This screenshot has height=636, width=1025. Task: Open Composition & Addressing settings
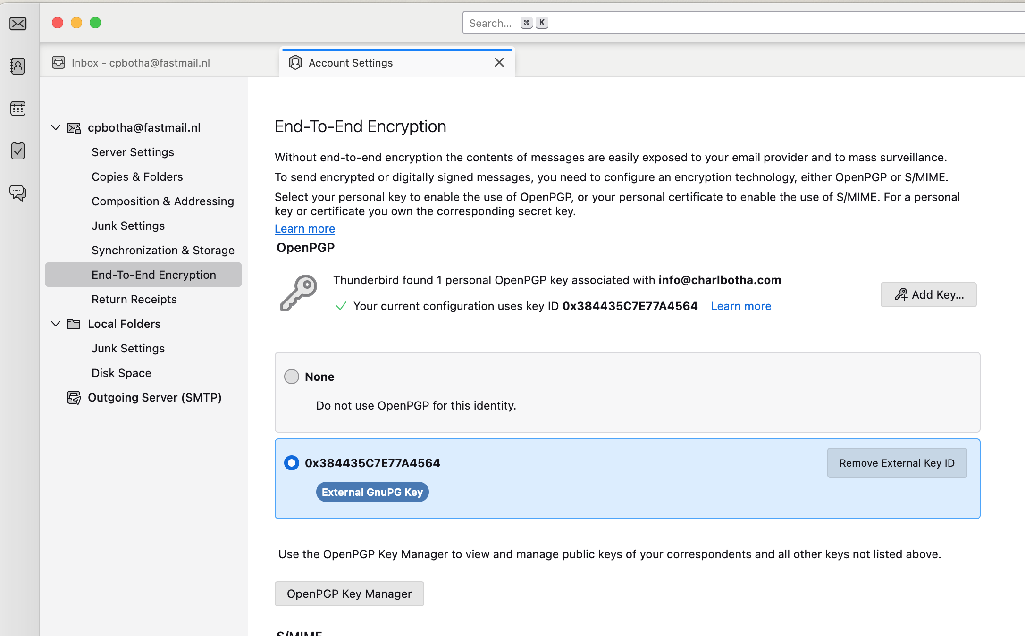point(162,201)
